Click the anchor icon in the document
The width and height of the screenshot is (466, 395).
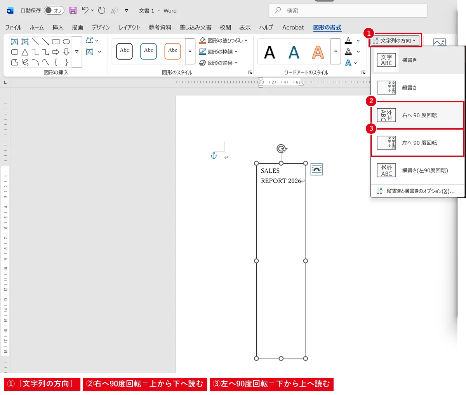tap(214, 156)
